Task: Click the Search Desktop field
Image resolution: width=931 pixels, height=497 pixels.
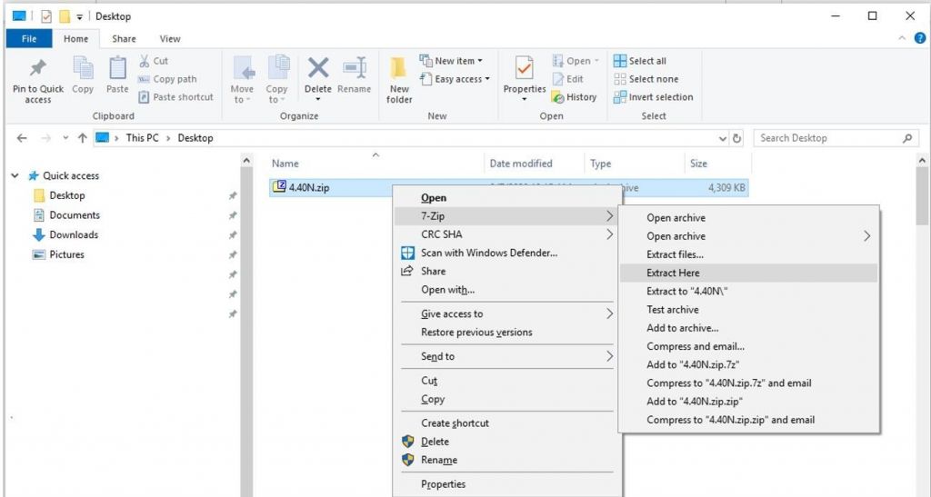Action: pos(827,138)
